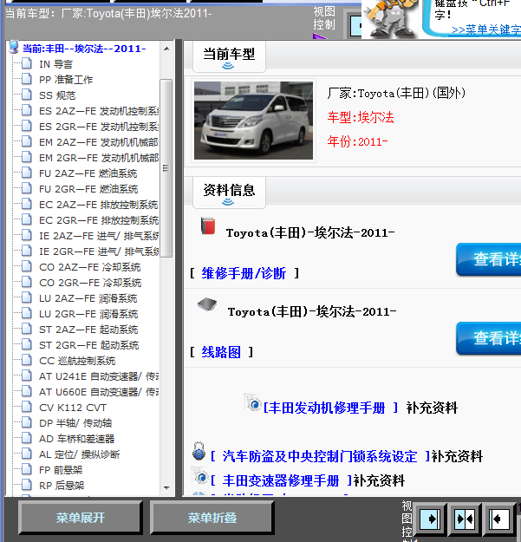Click the page icon beside IN 导言
The height and width of the screenshot is (542, 521).
[x=27, y=63]
